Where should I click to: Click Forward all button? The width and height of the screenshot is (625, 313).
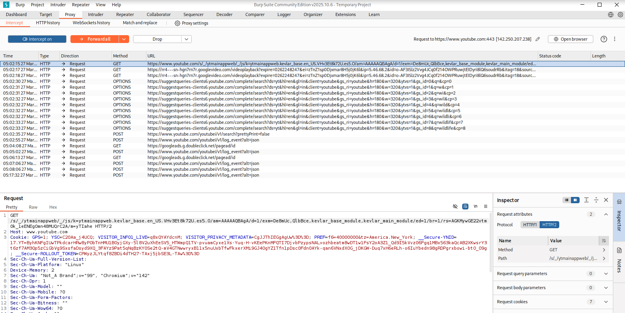pyautogui.click(x=95, y=39)
